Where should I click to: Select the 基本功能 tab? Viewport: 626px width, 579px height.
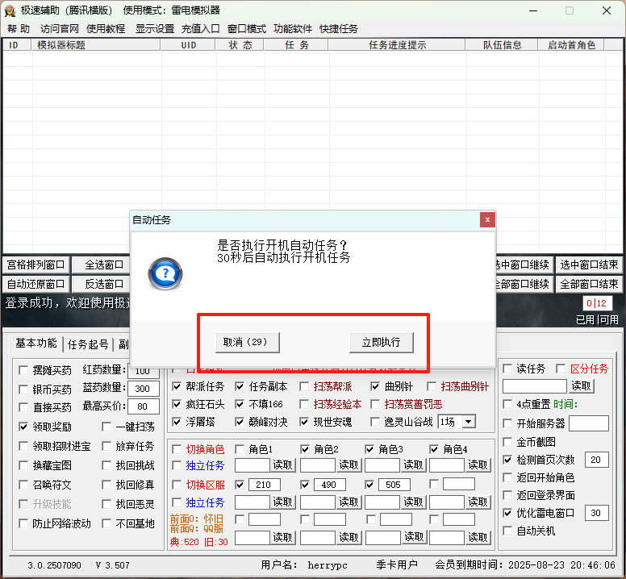[36, 344]
